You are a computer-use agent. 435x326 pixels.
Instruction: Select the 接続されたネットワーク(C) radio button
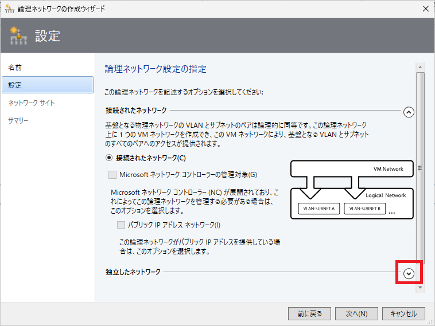(109, 158)
